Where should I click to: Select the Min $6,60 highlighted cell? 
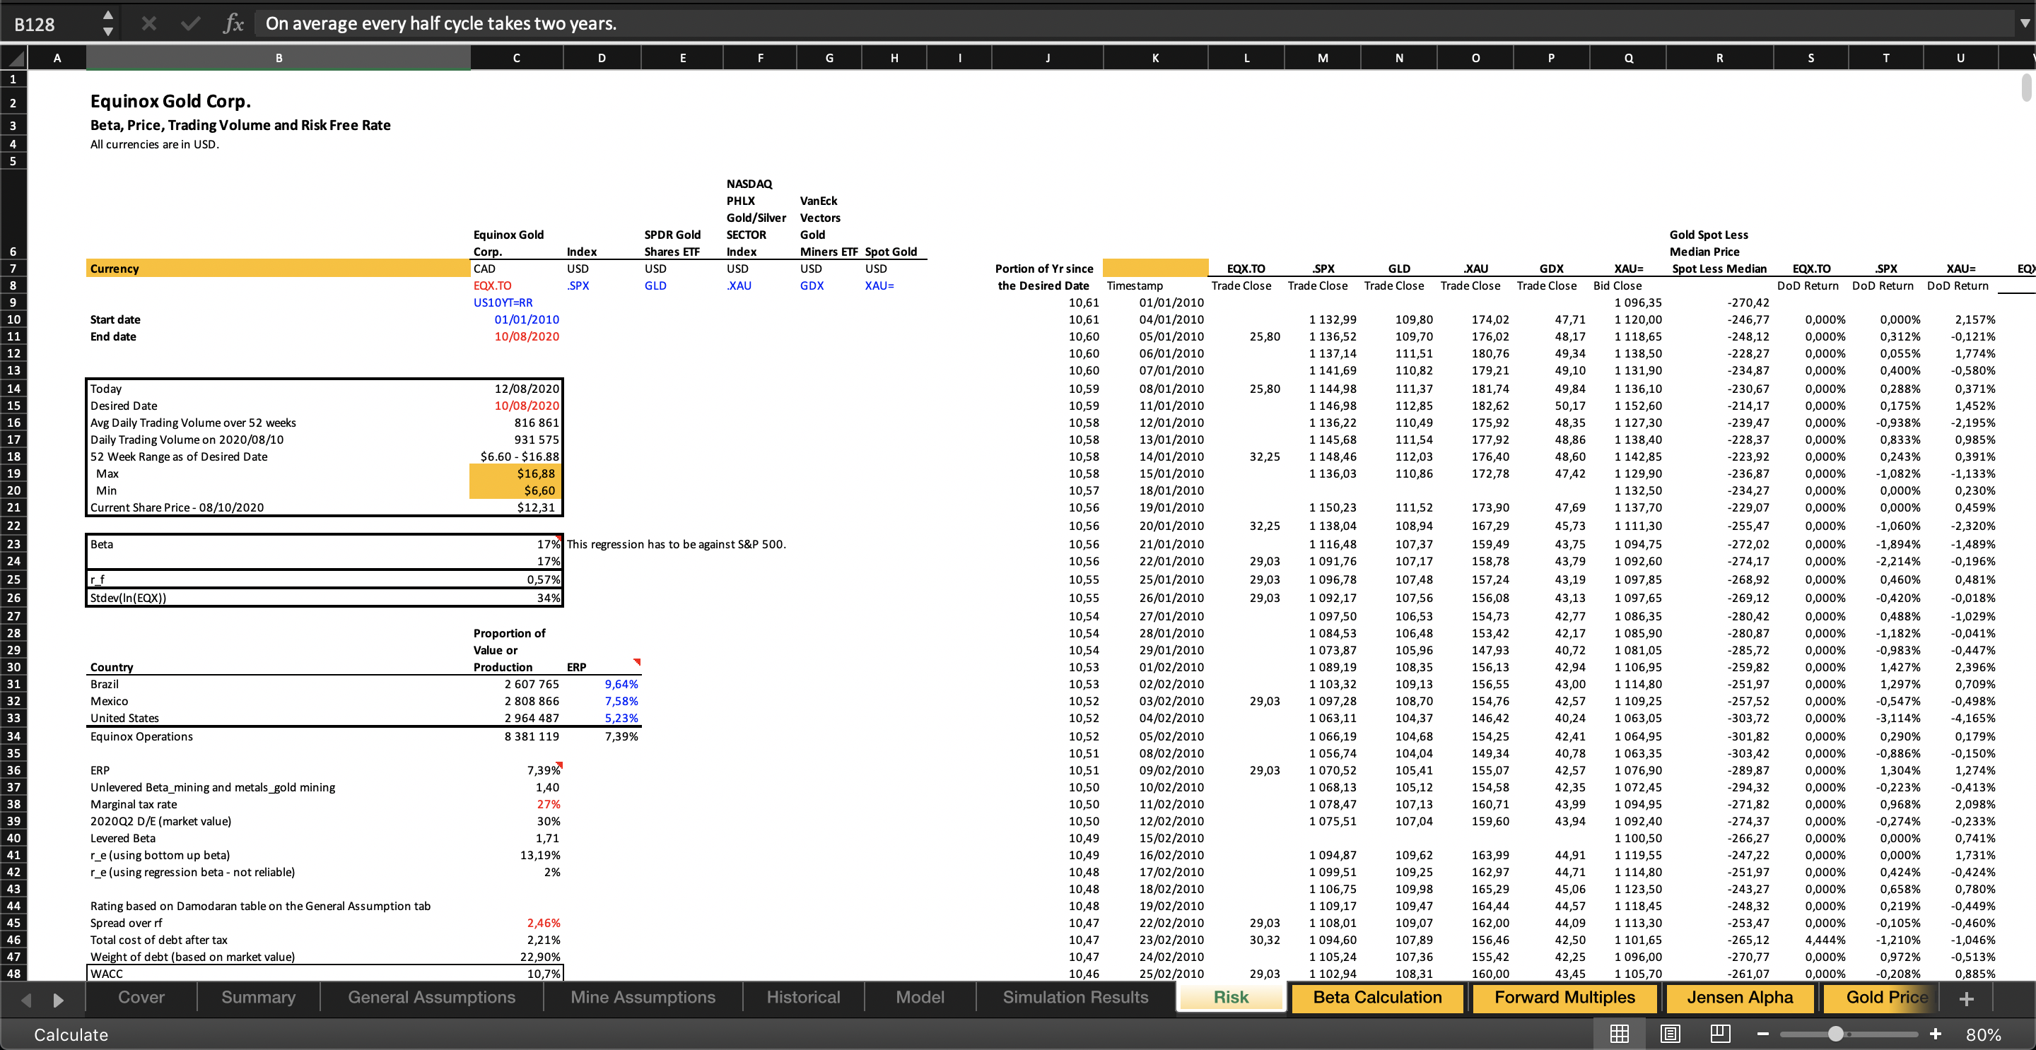coord(515,490)
